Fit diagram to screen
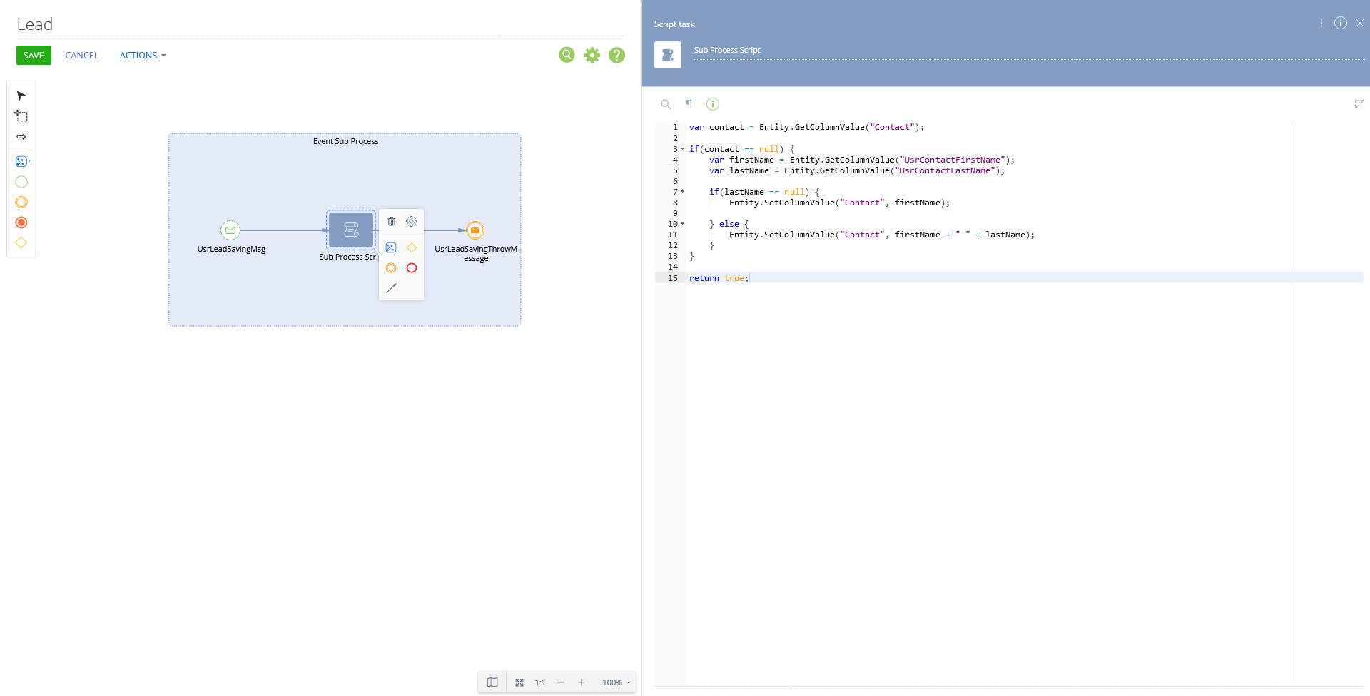The image size is (1370, 696). (519, 682)
